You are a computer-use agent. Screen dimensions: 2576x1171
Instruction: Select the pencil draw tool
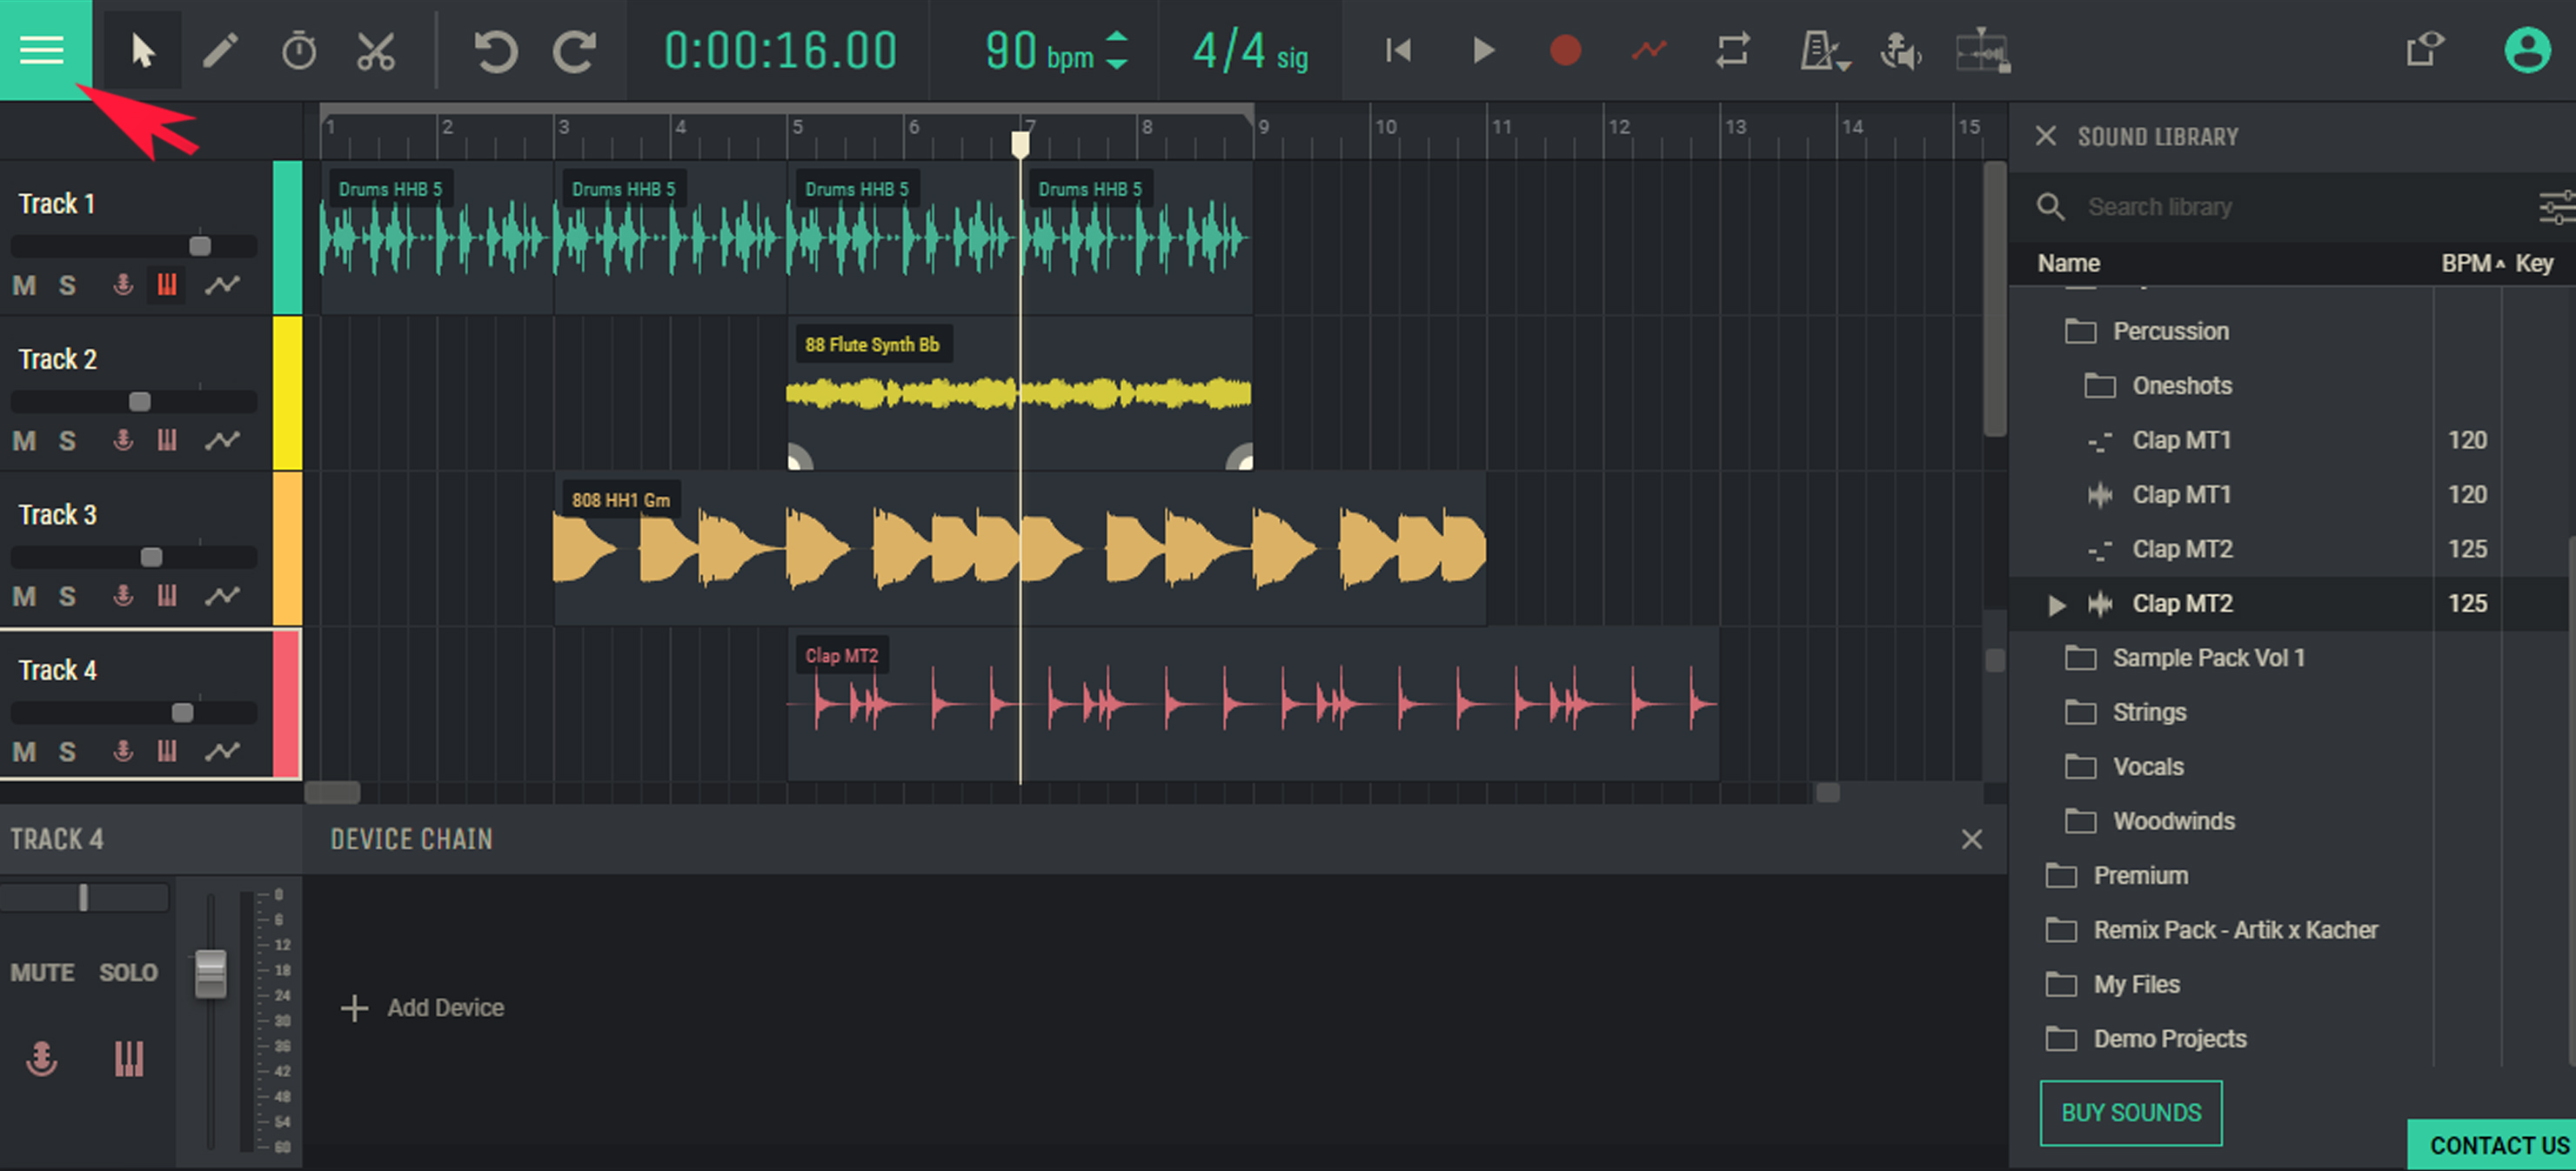pyautogui.click(x=221, y=50)
